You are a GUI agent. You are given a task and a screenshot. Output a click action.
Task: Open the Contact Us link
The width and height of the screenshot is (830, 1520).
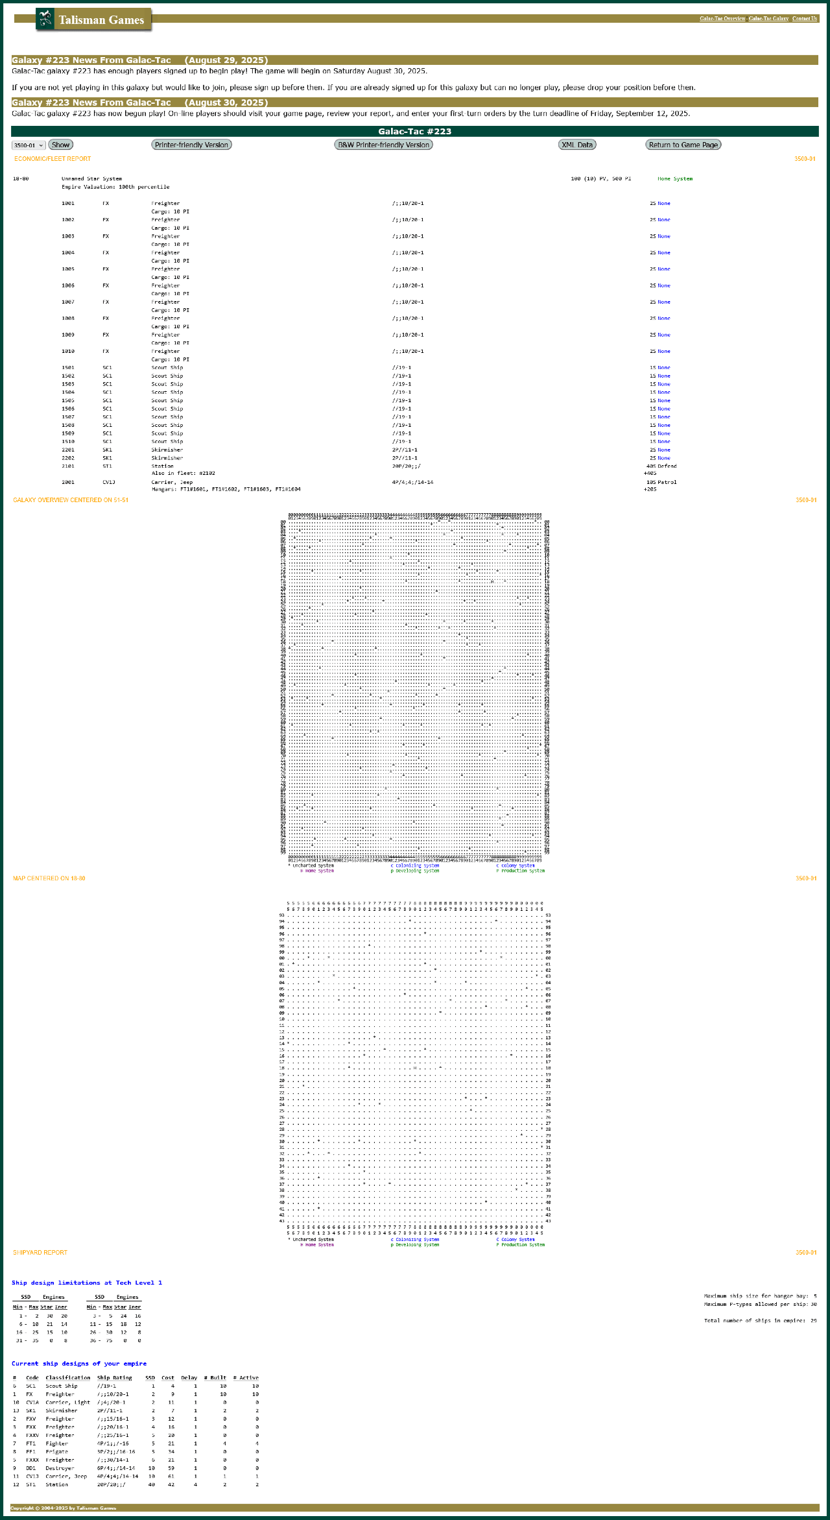pos(804,19)
